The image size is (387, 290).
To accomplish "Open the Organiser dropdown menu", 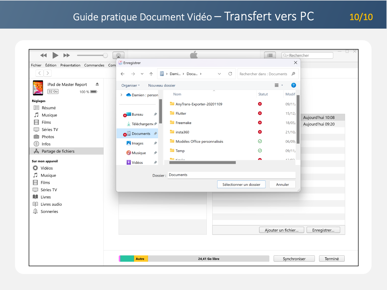I will [x=130, y=86].
